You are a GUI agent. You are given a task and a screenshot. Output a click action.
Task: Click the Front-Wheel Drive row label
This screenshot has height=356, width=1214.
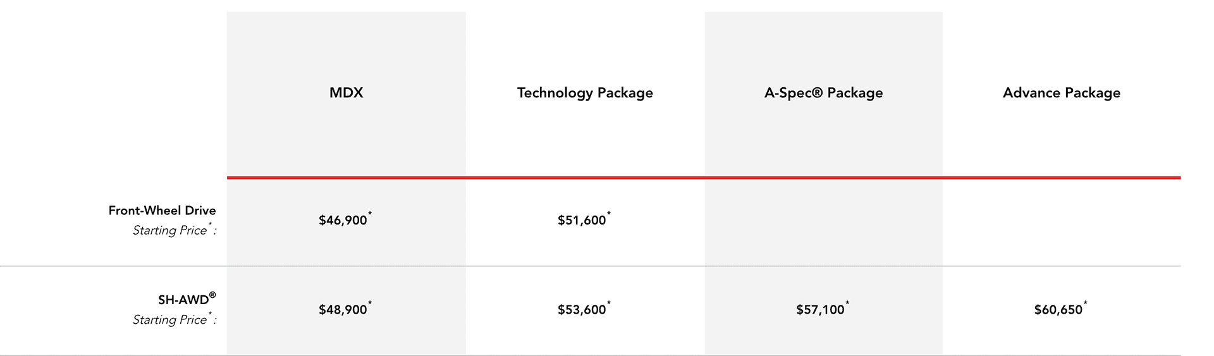(162, 211)
